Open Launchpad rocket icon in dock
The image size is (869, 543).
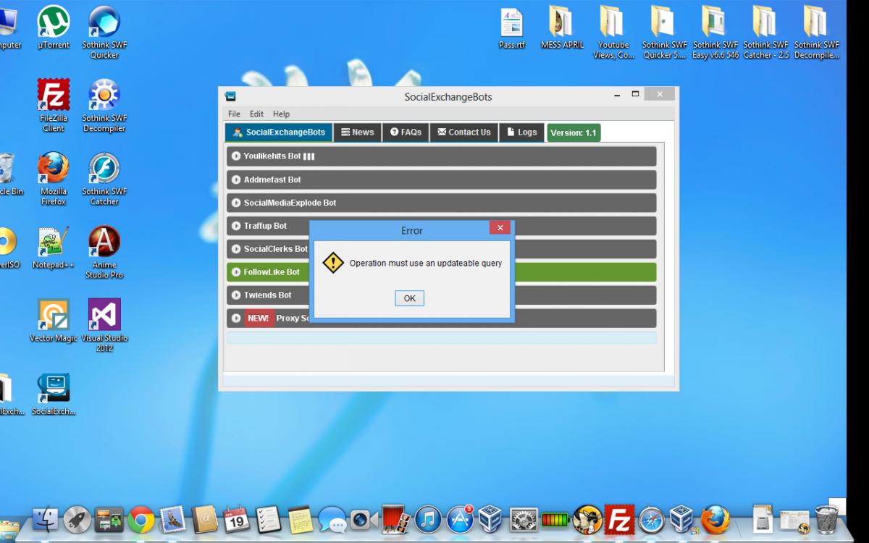click(x=77, y=519)
